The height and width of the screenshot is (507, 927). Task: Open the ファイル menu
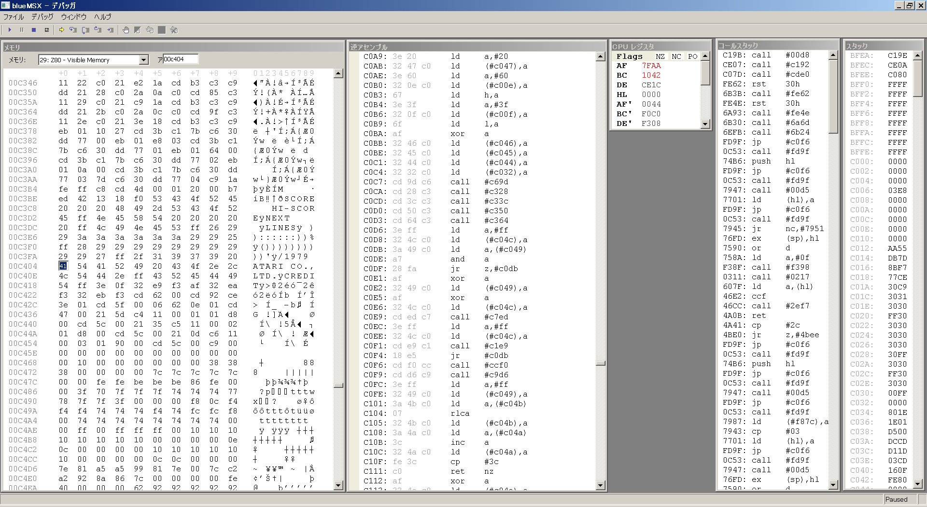[x=14, y=17]
